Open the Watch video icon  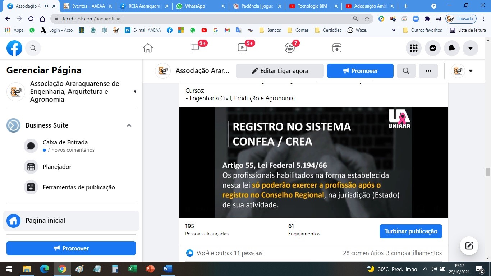(242, 48)
